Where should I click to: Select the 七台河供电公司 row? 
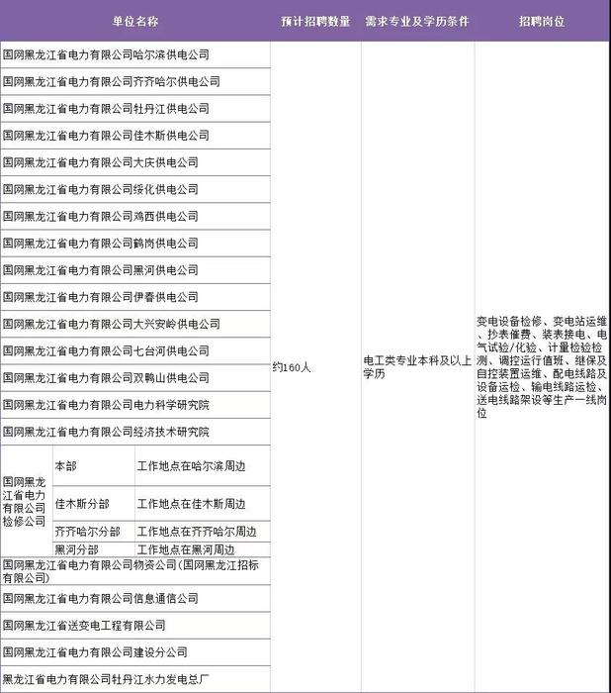135,350
